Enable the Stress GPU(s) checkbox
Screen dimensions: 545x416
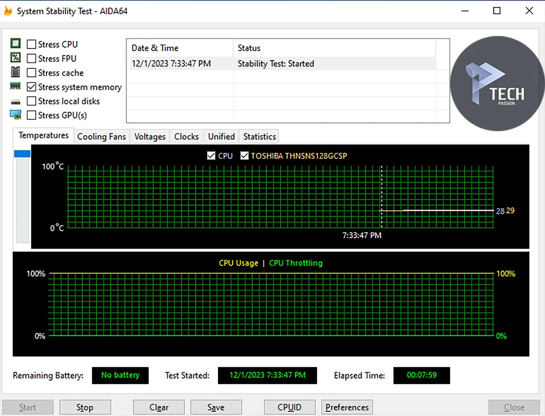31,115
